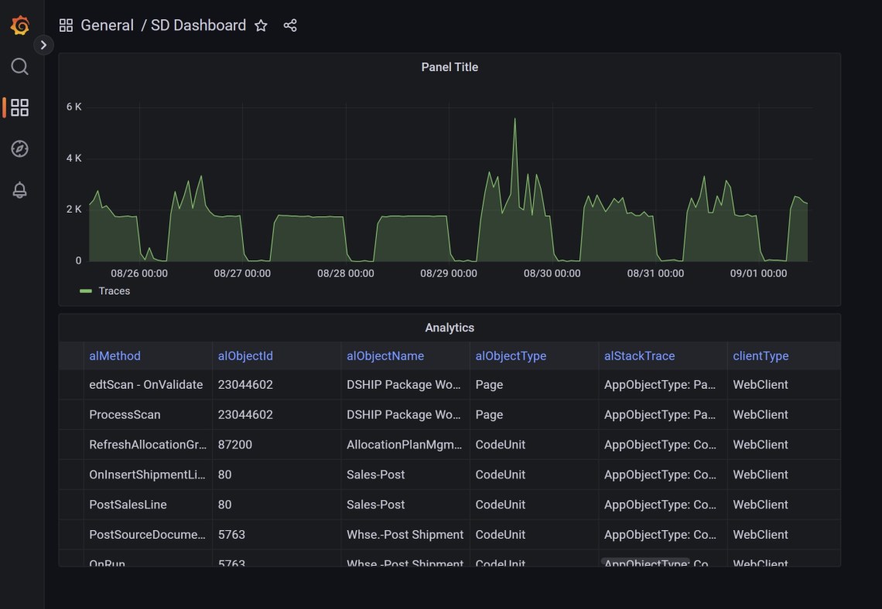Open the Explore compass icon
882x609 pixels.
coord(19,148)
